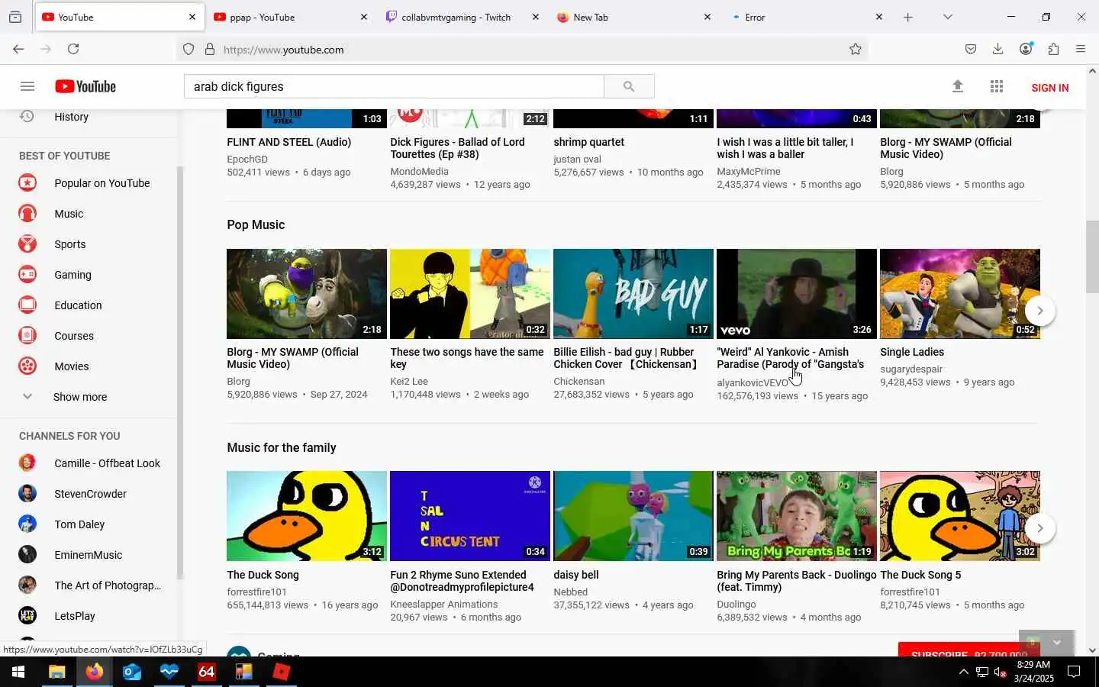Click the Popular on YouTube icon
This screenshot has height=687, width=1099.
click(27, 183)
